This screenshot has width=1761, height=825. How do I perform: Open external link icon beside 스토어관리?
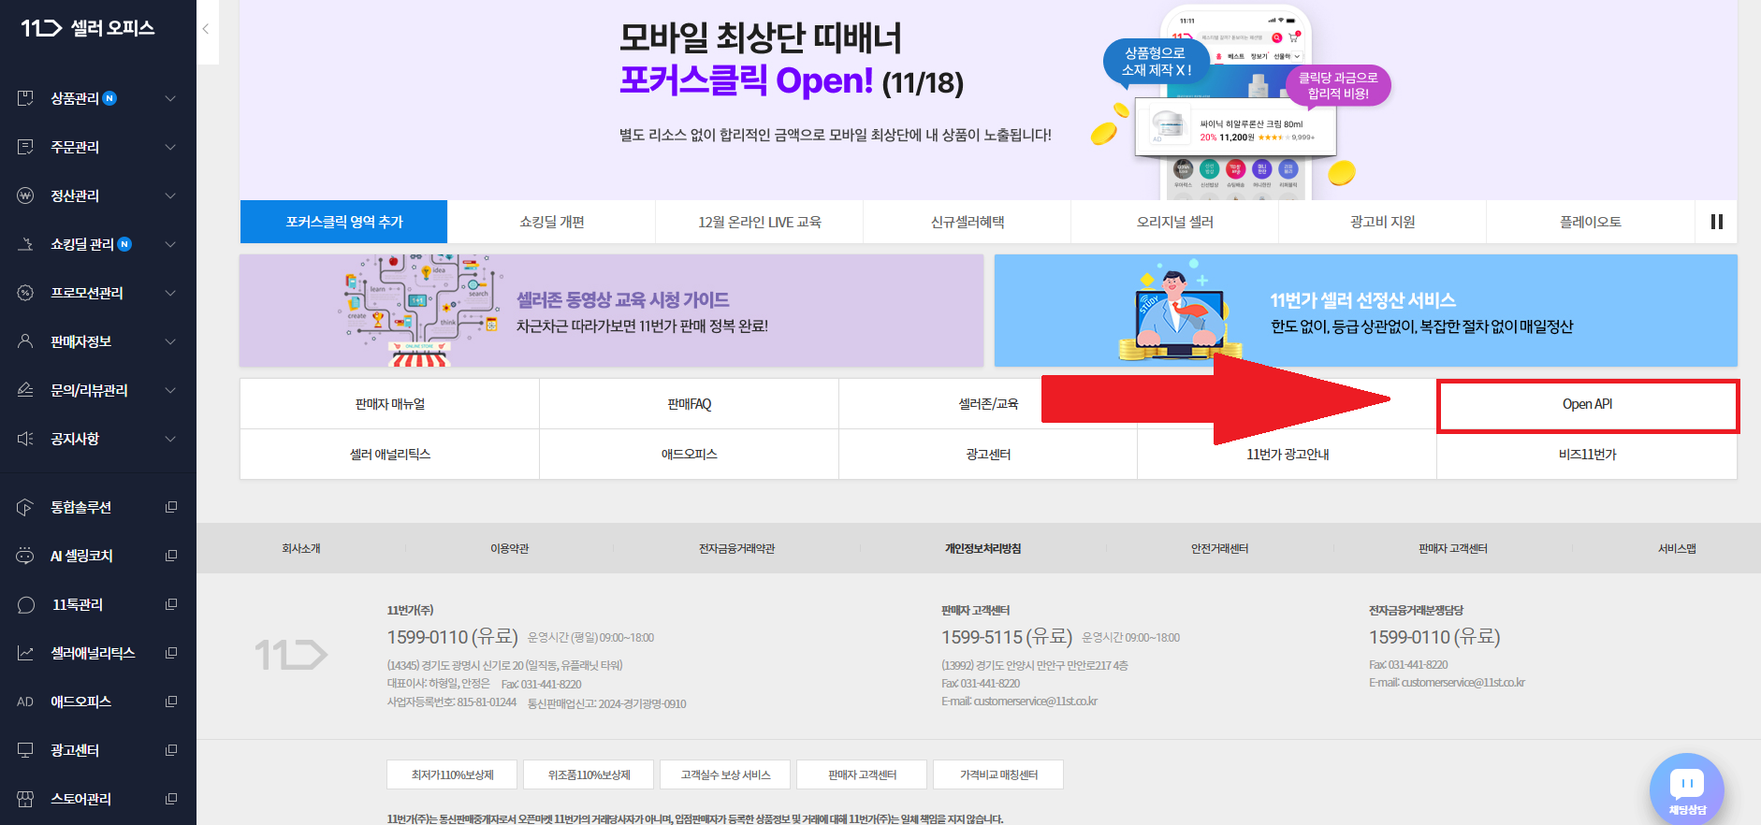coord(171,799)
